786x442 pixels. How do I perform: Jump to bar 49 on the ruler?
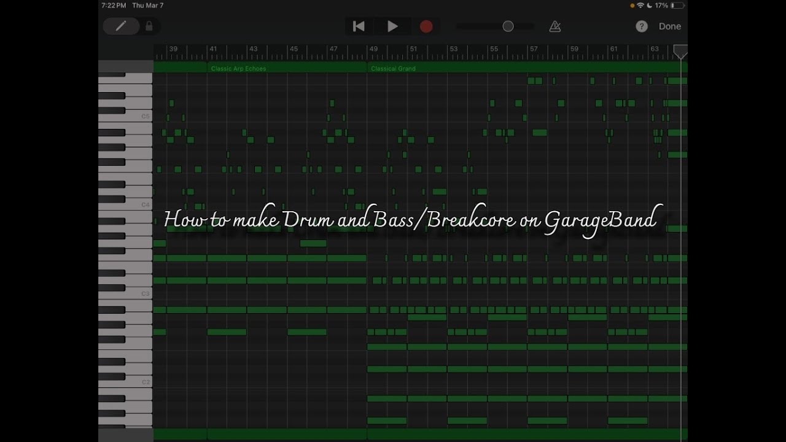(373, 48)
